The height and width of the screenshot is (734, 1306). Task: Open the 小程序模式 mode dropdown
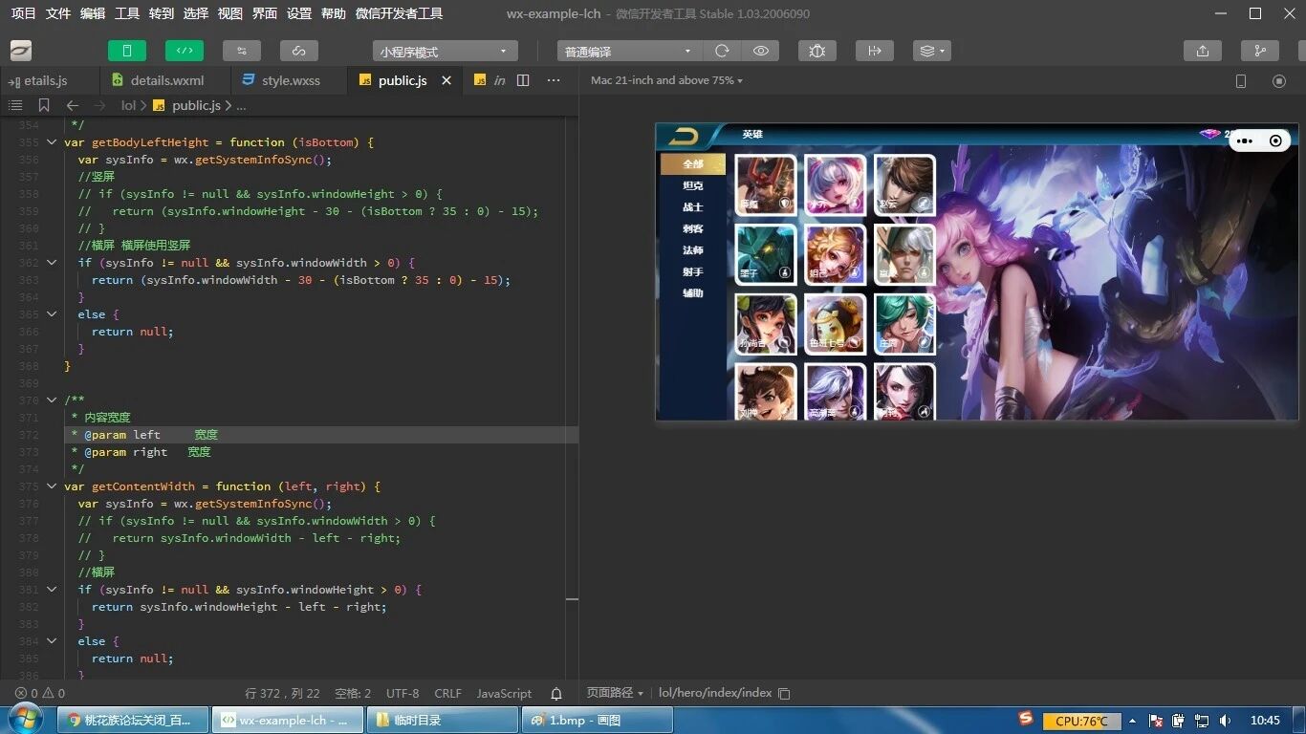445,52
